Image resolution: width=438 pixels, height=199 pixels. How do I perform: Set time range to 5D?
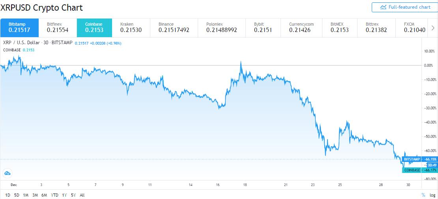pyautogui.click(x=17, y=195)
